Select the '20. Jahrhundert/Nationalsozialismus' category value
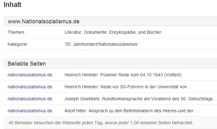Viewport: 217px width, 129px height. click(x=101, y=44)
